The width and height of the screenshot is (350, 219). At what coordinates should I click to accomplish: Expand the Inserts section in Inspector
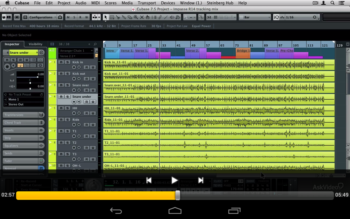[21, 130]
